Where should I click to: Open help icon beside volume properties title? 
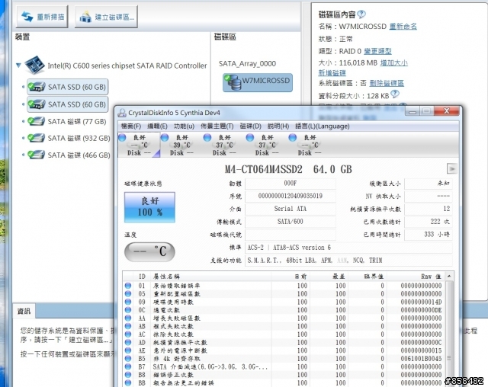point(361,14)
